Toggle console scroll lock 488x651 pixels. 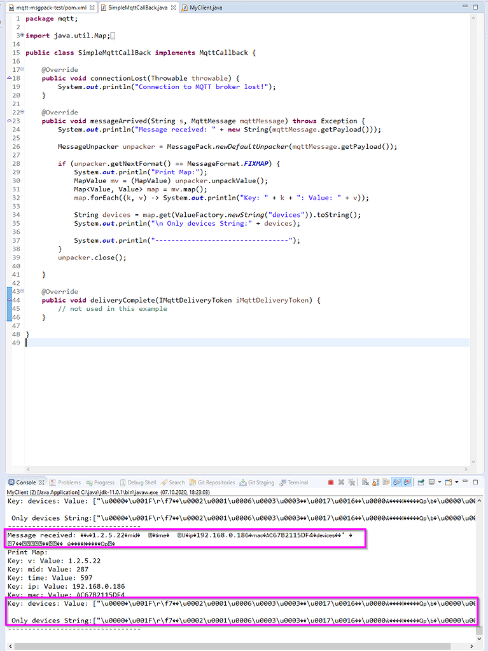point(376,483)
